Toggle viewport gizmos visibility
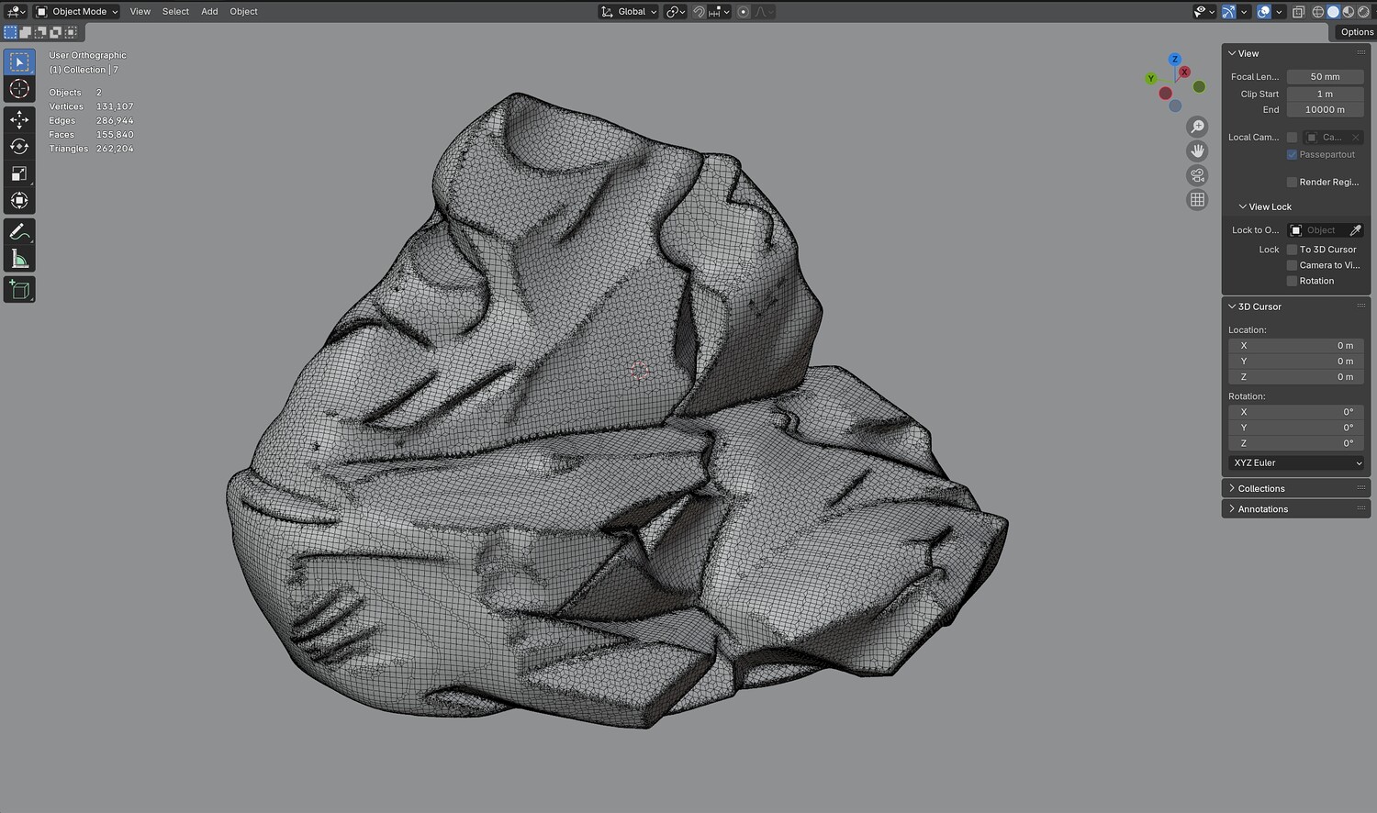 (x=1228, y=12)
